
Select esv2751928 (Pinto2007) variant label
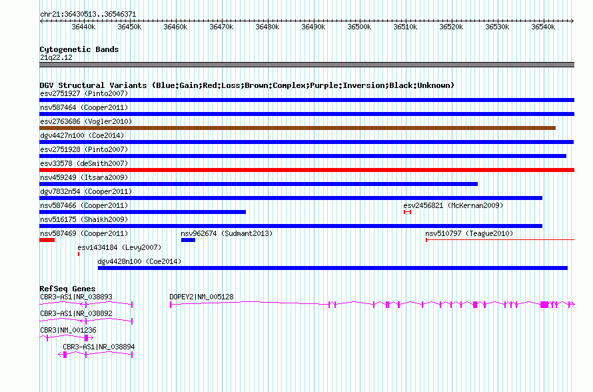[84, 149]
